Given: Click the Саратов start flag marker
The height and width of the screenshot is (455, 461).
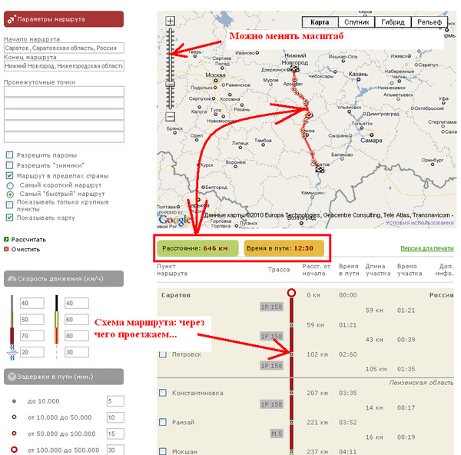Looking at the screenshot, I should pos(320,169).
